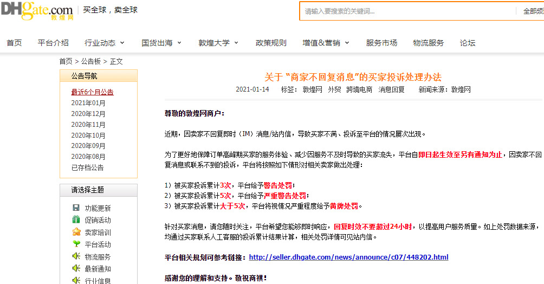Click the gift icon beside 促销活动
This screenshot has height=284, width=544.
tap(76, 220)
